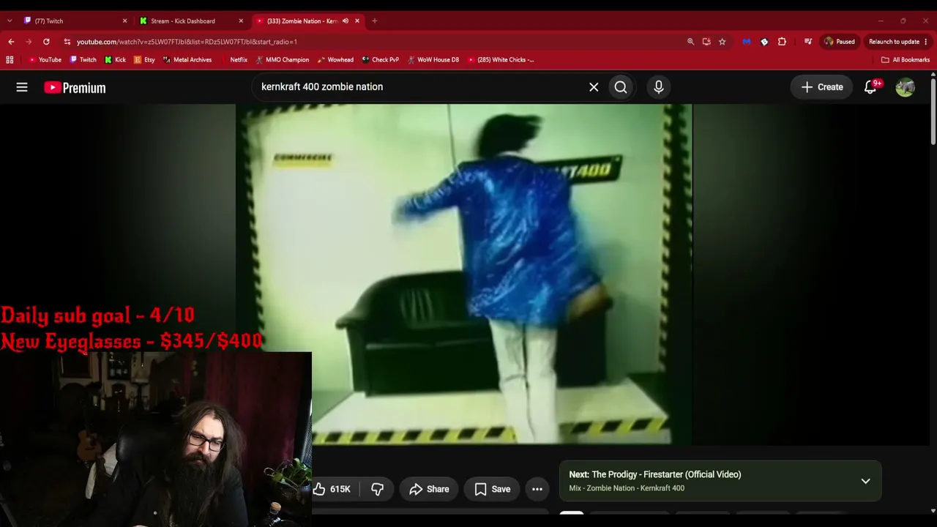Open YouTube notifications bell
The height and width of the screenshot is (527, 937).
coord(870,87)
